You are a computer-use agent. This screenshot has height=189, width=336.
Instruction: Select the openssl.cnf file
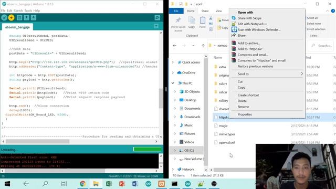[227, 142]
